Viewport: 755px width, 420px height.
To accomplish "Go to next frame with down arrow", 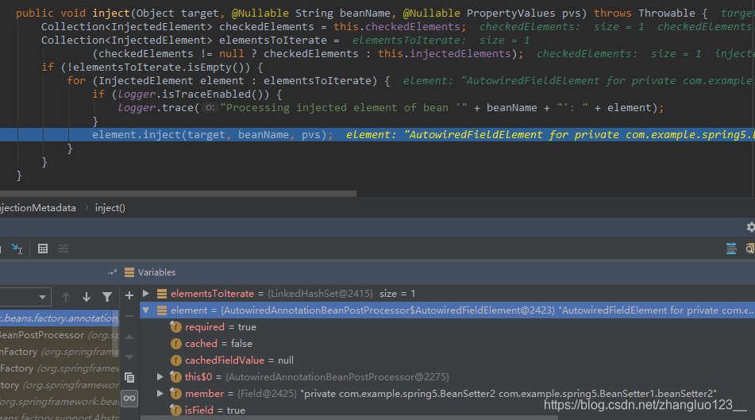I will [x=87, y=297].
